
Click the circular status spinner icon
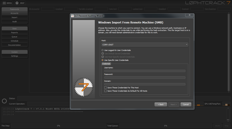[x=4, y=101]
